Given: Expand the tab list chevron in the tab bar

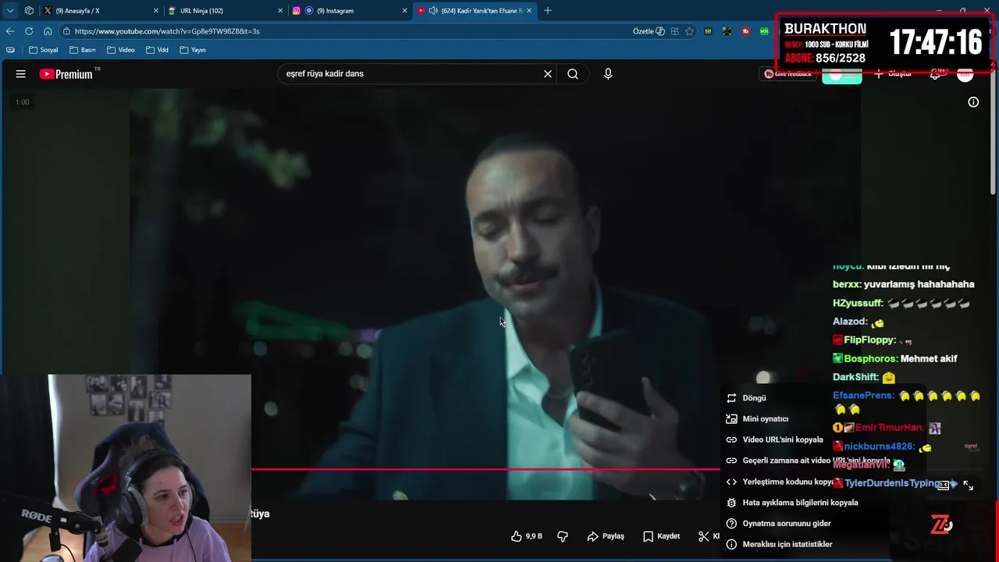Looking at the screenshot, I should click(10, 11).
